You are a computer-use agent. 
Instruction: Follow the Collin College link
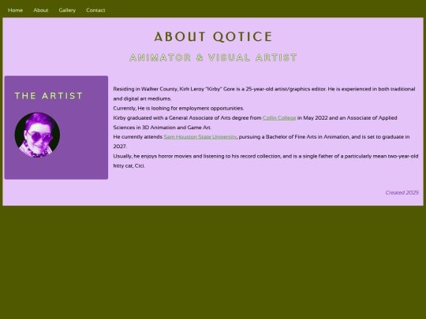pos(279,117)
